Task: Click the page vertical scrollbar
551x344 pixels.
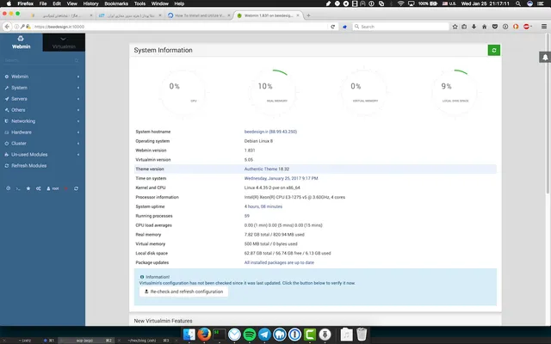Action: 548,114
